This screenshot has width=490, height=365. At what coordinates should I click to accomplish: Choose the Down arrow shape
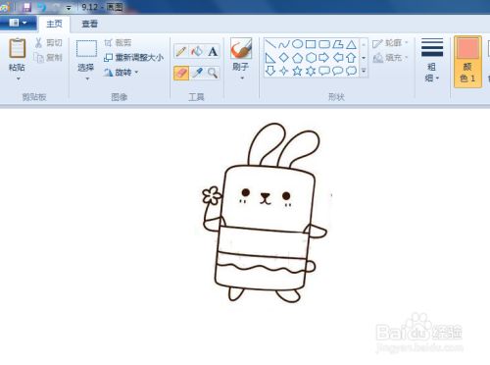pos(270,71)
